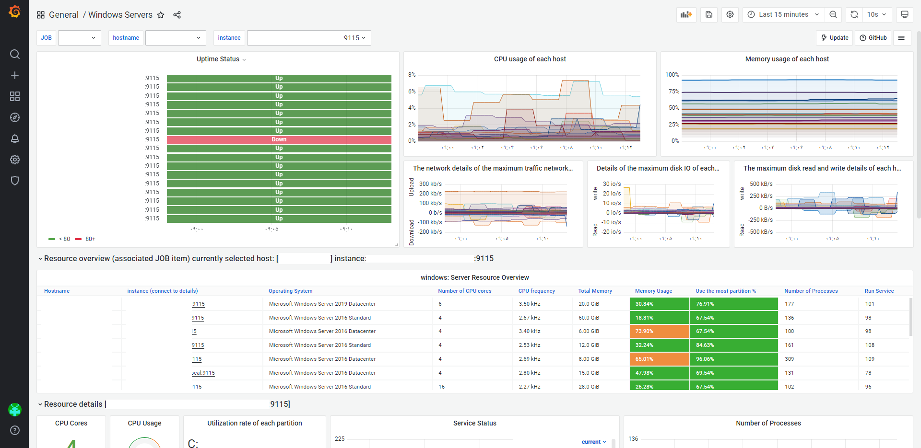Click the Add panel icon
921x448 pixels.
pos(686,14)
